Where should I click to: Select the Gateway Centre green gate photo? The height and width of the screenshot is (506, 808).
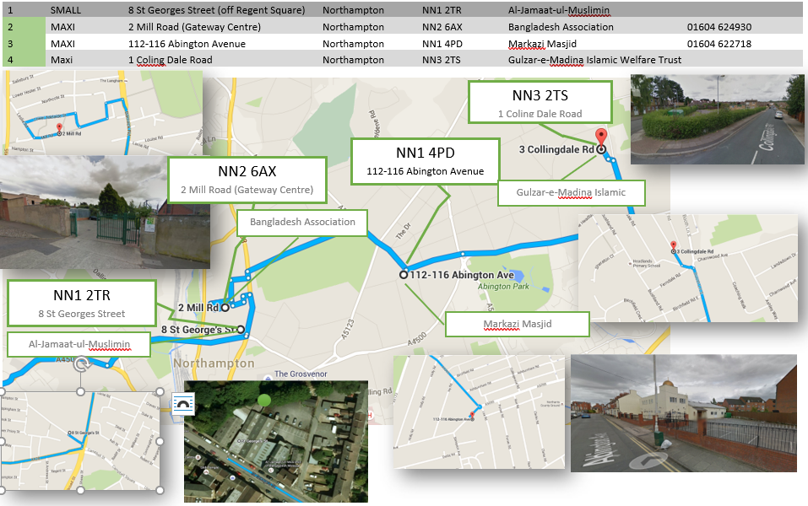[x=105, y=212]
